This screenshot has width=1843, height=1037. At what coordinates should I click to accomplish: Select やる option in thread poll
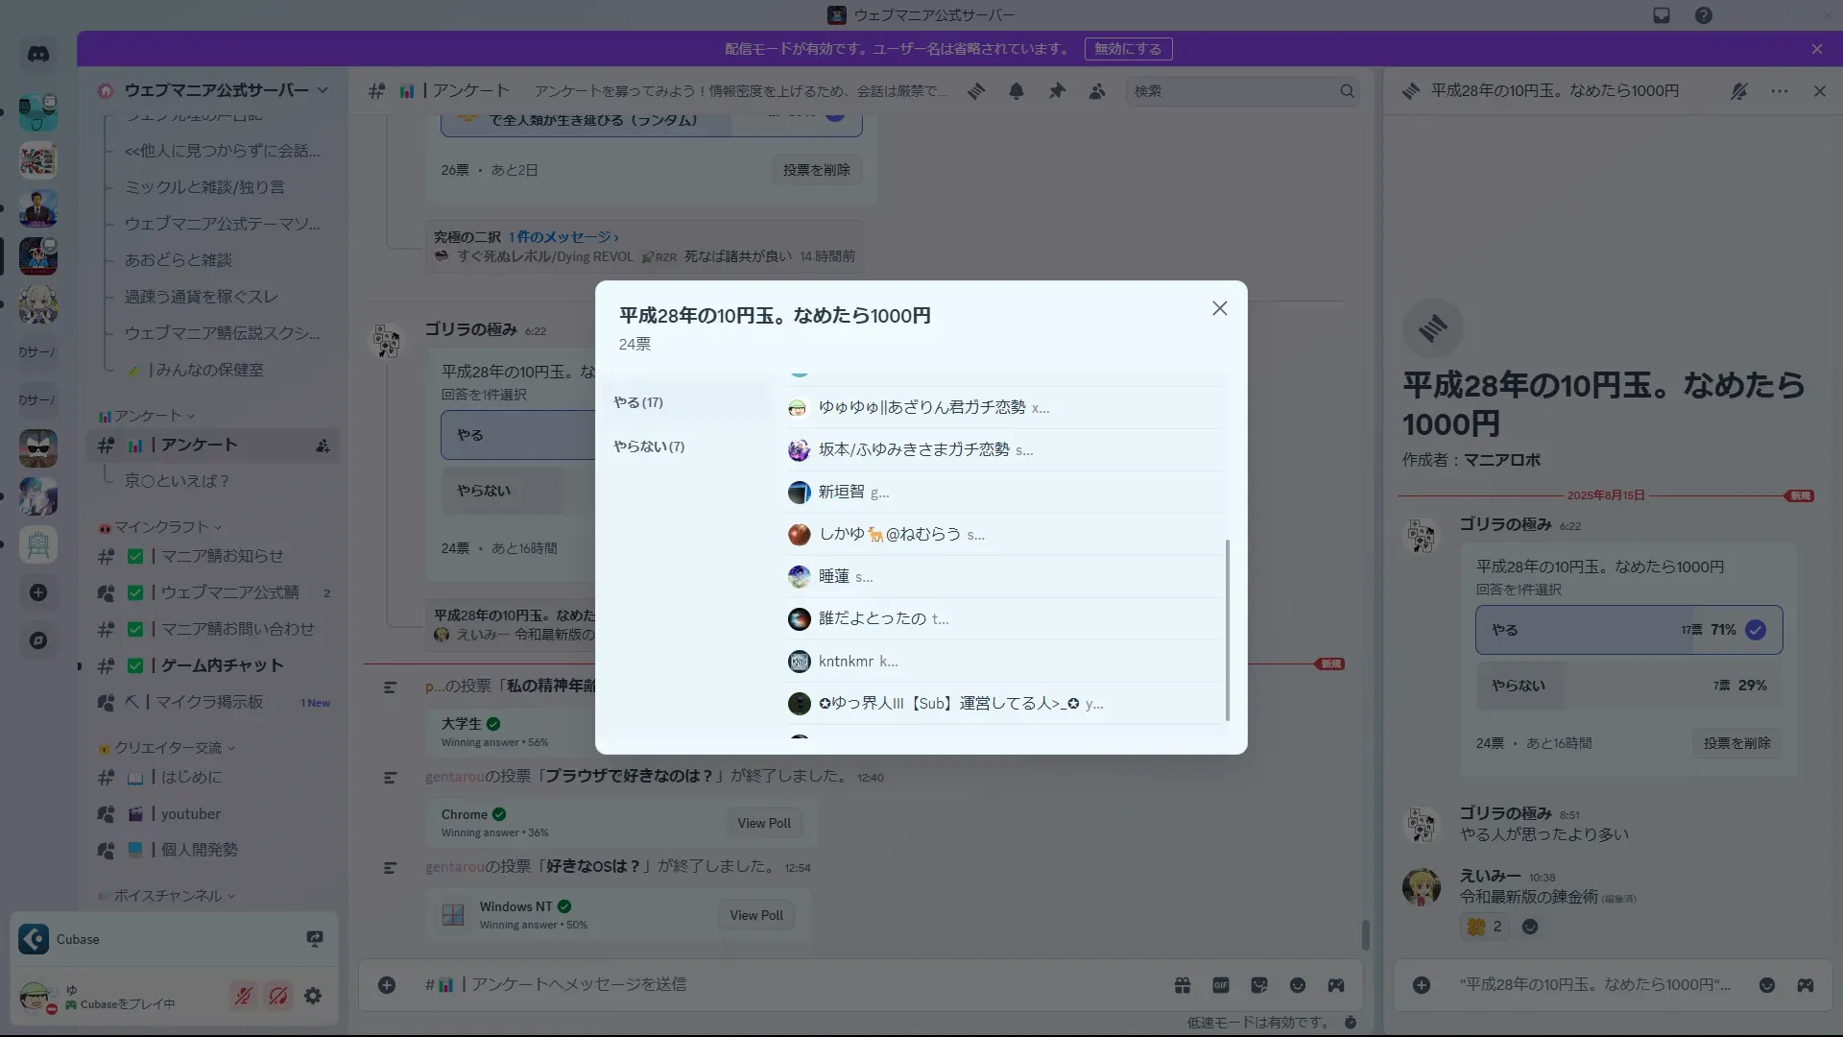1628,630
